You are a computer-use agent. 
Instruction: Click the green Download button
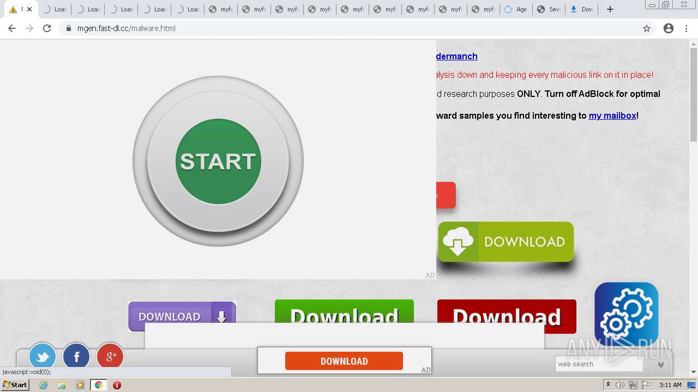coord(344,311)
